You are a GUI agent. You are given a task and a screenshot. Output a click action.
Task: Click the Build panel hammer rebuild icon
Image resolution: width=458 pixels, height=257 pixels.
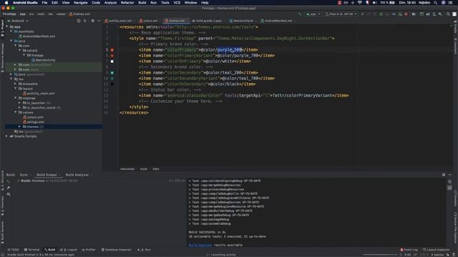pyautogui.click(x=9, y=181)
